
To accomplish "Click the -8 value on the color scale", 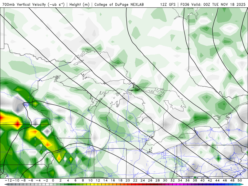I will [24, 180].
